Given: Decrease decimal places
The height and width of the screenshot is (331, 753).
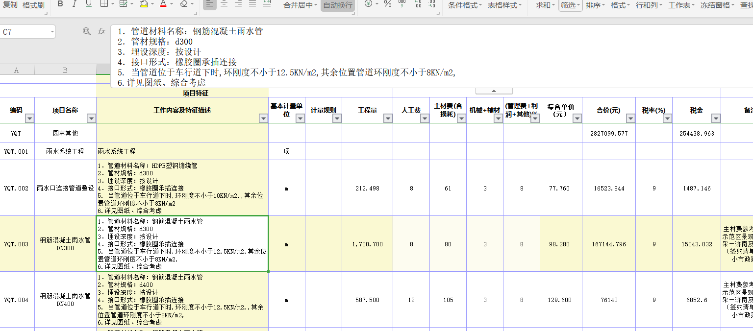Looking at the screenshot, I should tap(431, 4).
